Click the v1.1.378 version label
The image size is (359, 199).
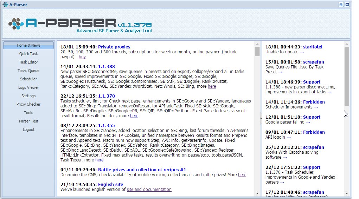(x=135, y=25)
